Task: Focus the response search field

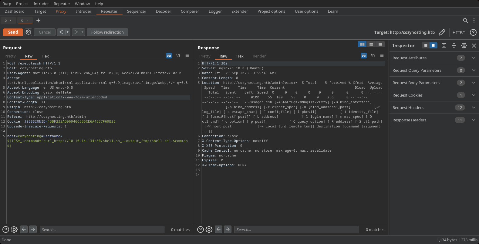Action: coord(297,229)
